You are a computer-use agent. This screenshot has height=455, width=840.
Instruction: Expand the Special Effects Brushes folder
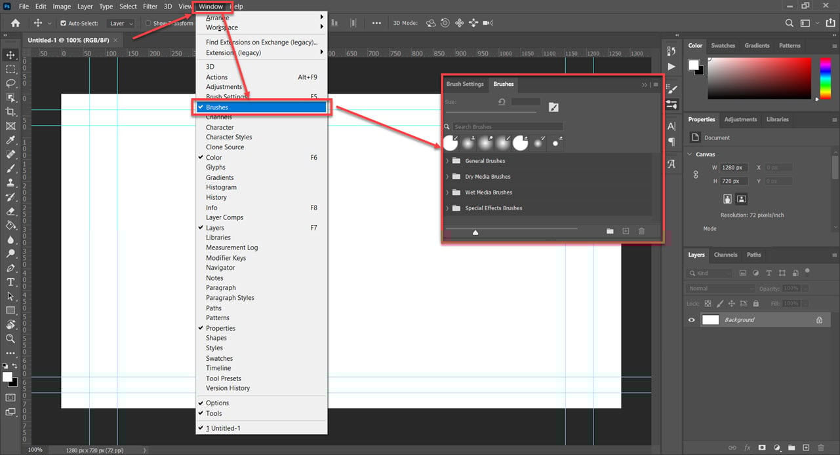(447, 208)
